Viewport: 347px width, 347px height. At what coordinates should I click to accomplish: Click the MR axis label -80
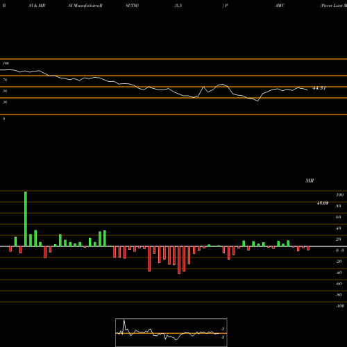[x=339, y=295]
